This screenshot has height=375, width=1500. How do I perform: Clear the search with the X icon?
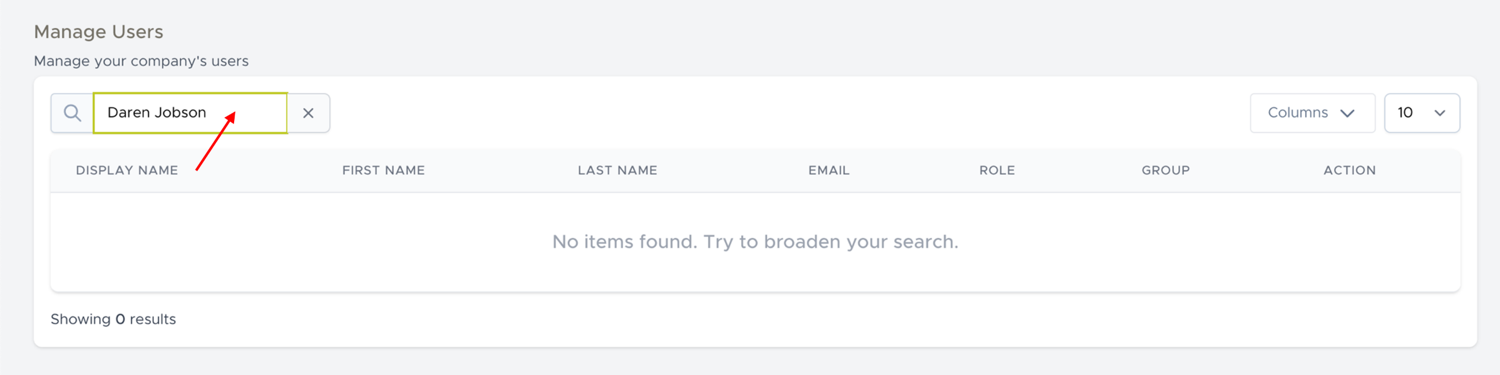coord(308,113)
